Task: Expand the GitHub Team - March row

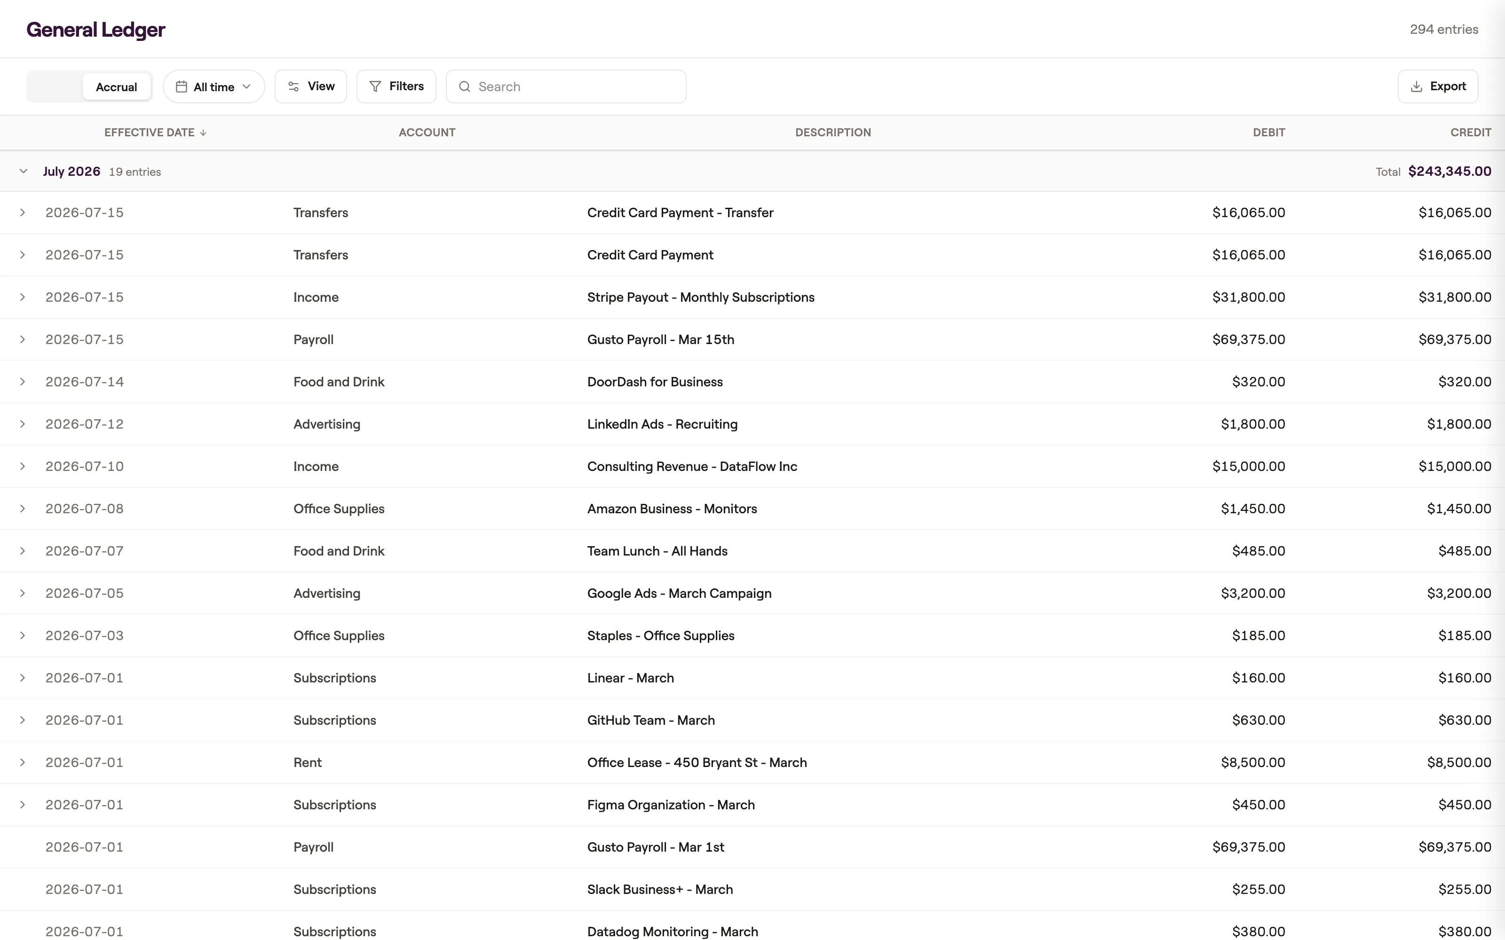Action: pyautogui.click(x=23, y=720)
